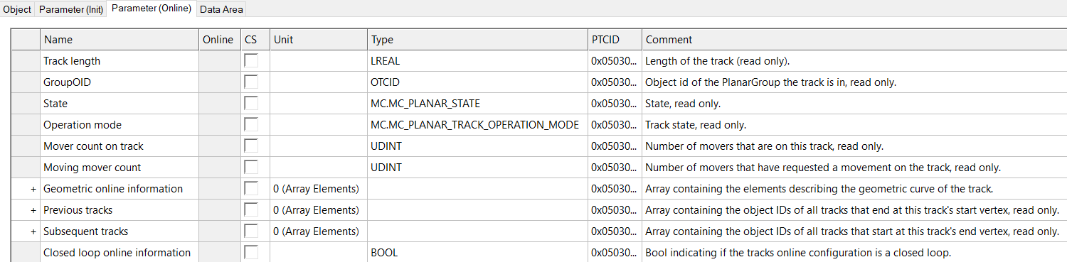This screenshot has width=1067, height=262.
Task: Click the Online cell for State
Action: click(x=219, y=104)
